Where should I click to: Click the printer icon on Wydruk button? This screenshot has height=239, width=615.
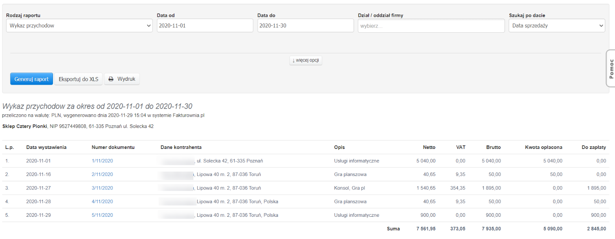[x=111, y=79]
